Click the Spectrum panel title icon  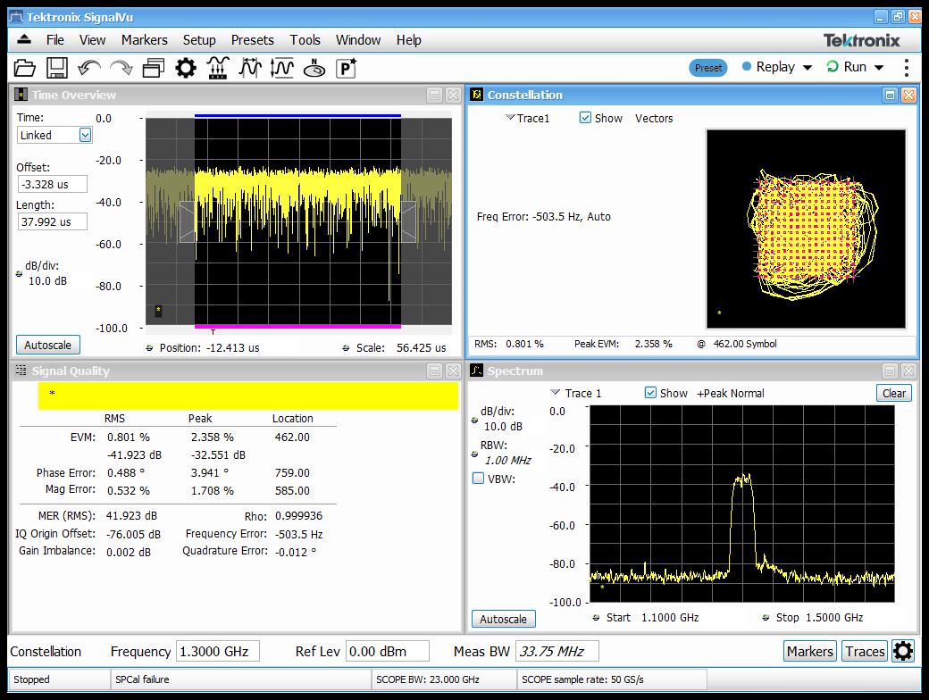(476, 371)
